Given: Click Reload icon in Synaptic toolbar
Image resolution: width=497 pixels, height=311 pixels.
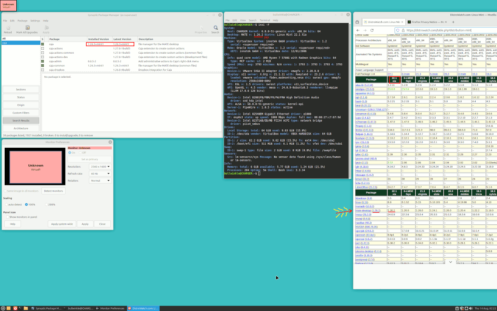Looking at the screenshot, I should [8, 28].
